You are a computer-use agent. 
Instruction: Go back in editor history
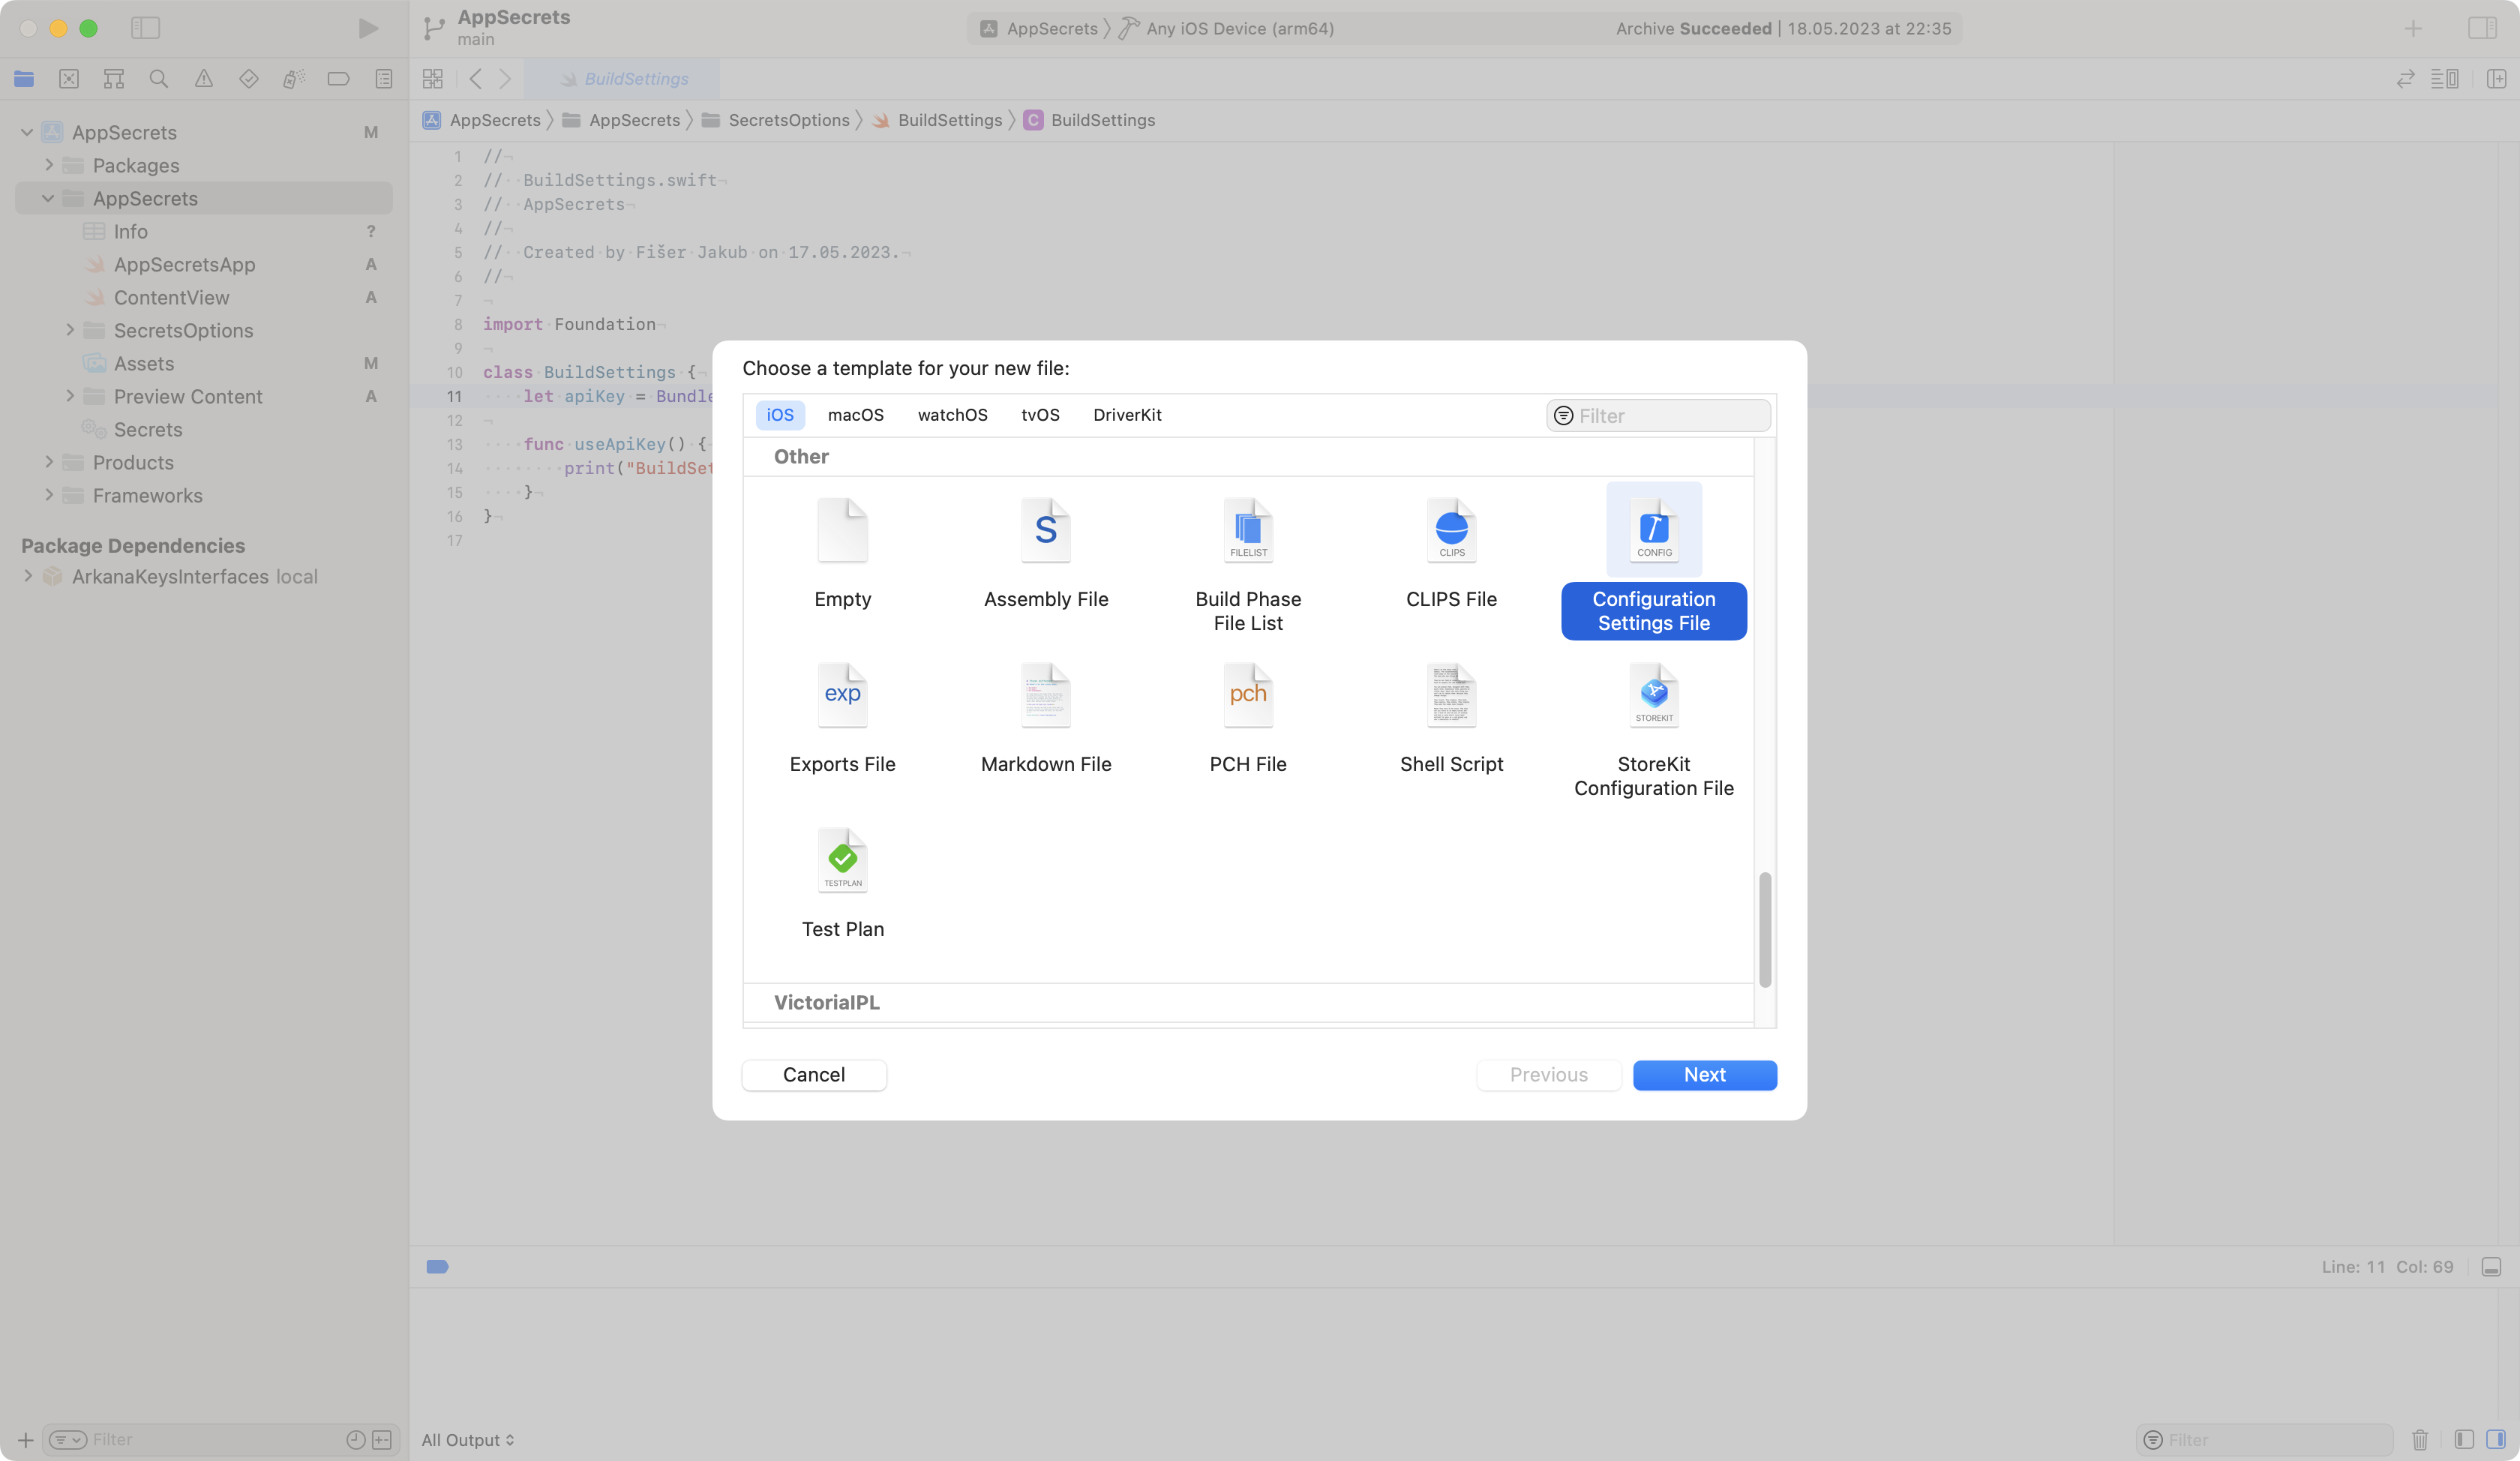pos(476,79)
